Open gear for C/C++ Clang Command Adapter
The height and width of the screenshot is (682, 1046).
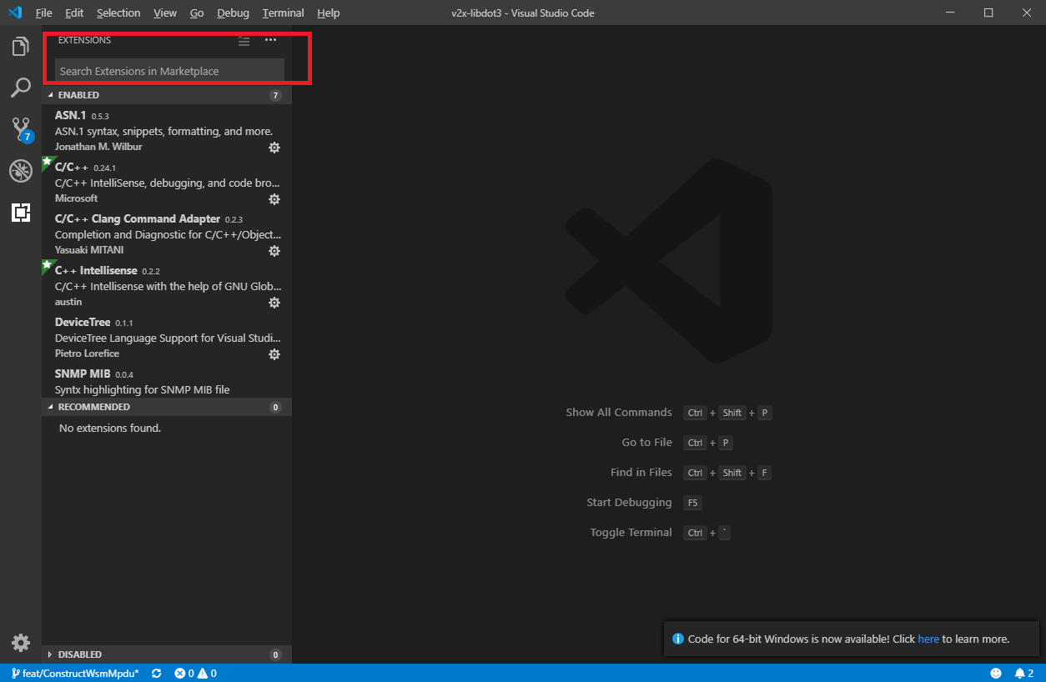click(x=274, y=251)
